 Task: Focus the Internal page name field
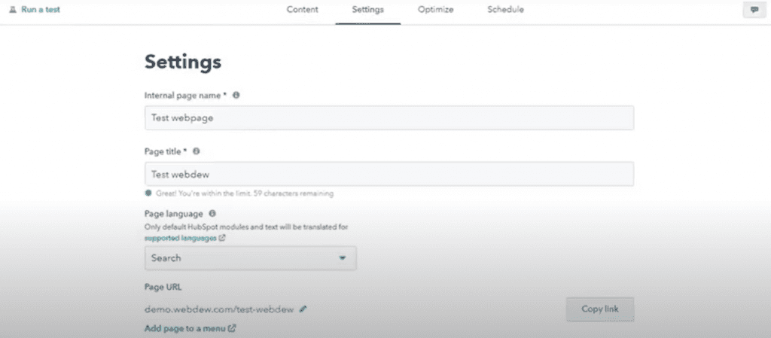pyautogui.click(x=389, y=118)
